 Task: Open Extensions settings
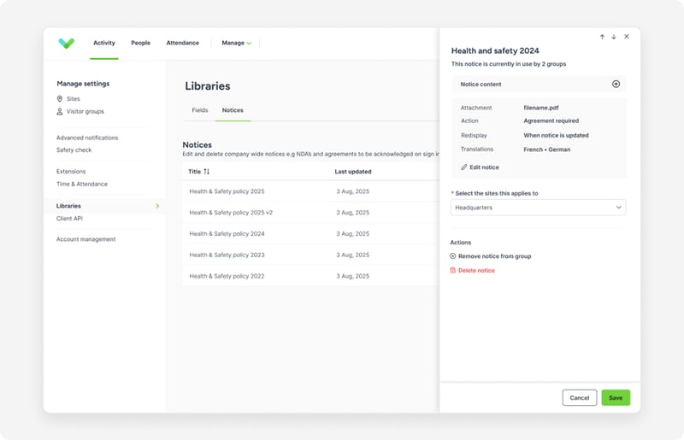[71, 172]
